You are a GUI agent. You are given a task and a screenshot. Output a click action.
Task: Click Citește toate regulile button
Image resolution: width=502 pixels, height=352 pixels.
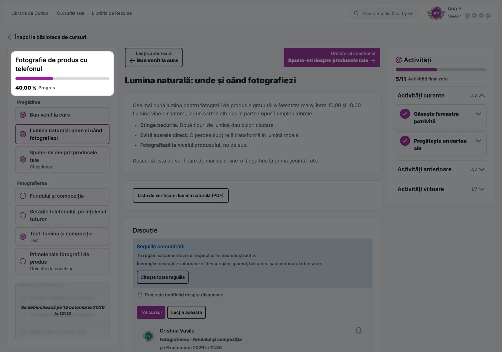coord(163,277)
